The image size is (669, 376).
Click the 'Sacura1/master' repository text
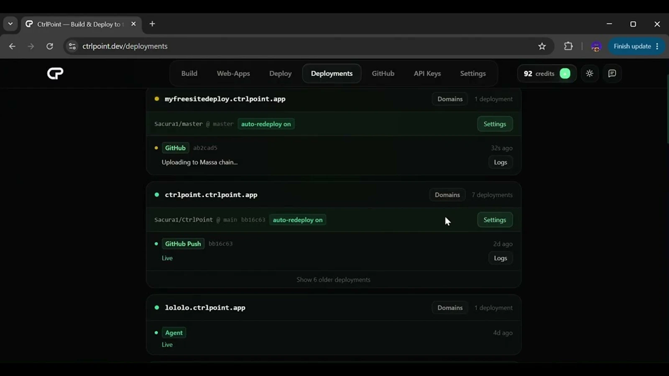(x=178, y=124)
